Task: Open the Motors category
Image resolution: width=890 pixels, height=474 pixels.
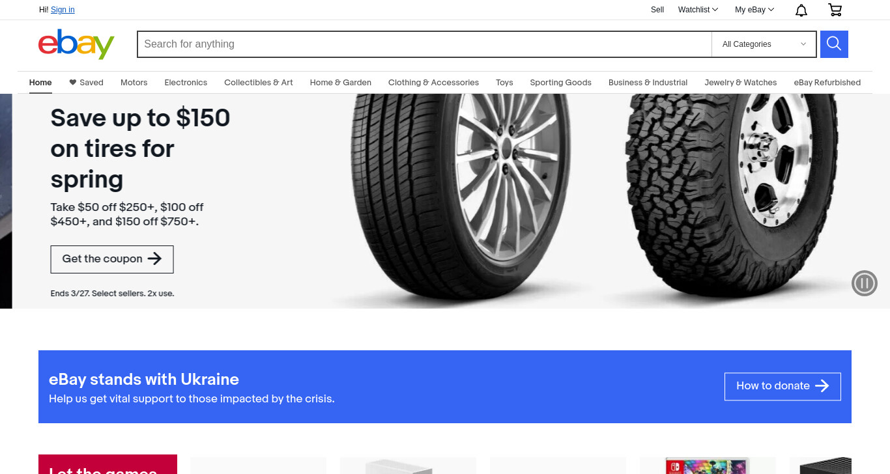Action: pos(134,83)
